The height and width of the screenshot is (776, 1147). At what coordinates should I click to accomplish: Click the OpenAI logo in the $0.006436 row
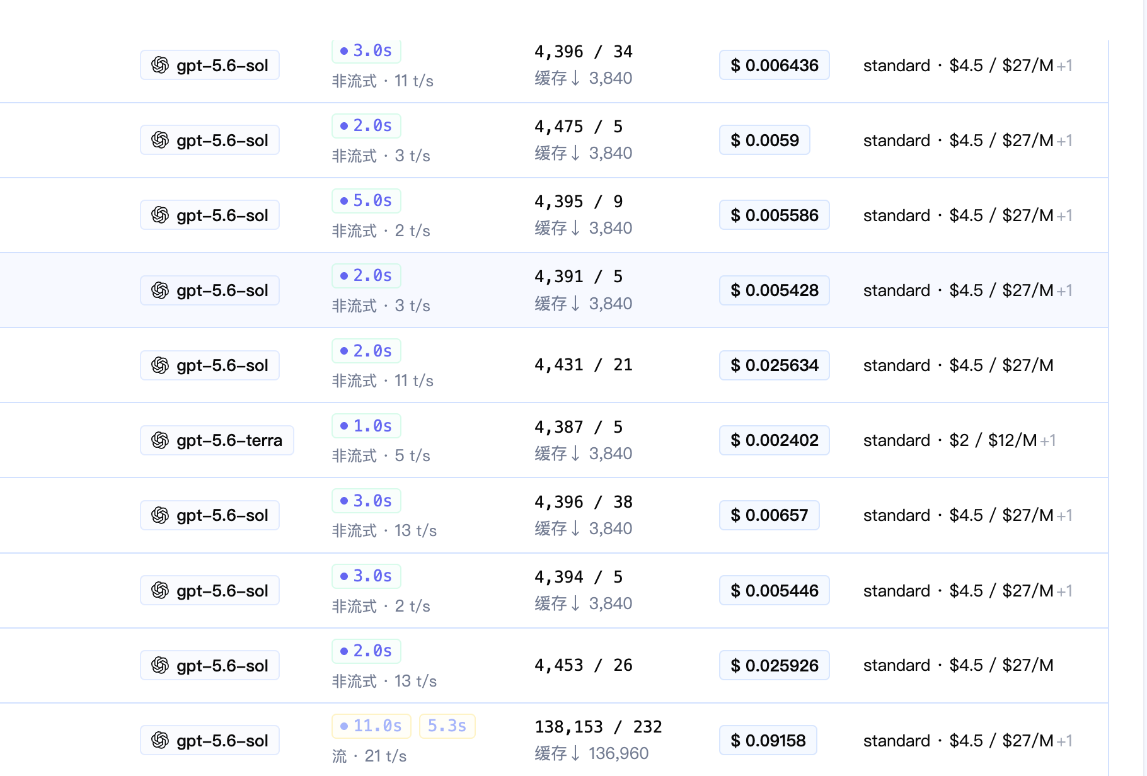point(160,65)
